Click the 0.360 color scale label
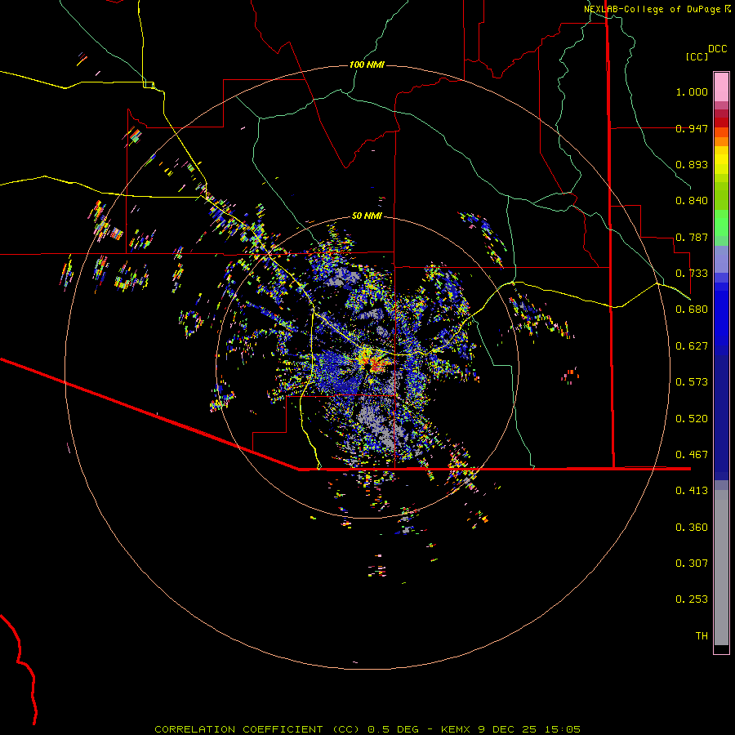Viewport: 735px width, 735px height. coord(692,528)
